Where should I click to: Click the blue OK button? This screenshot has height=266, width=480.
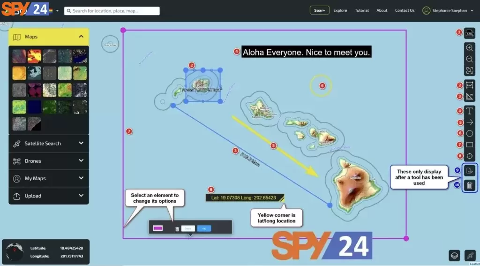(x=204, y=228)
